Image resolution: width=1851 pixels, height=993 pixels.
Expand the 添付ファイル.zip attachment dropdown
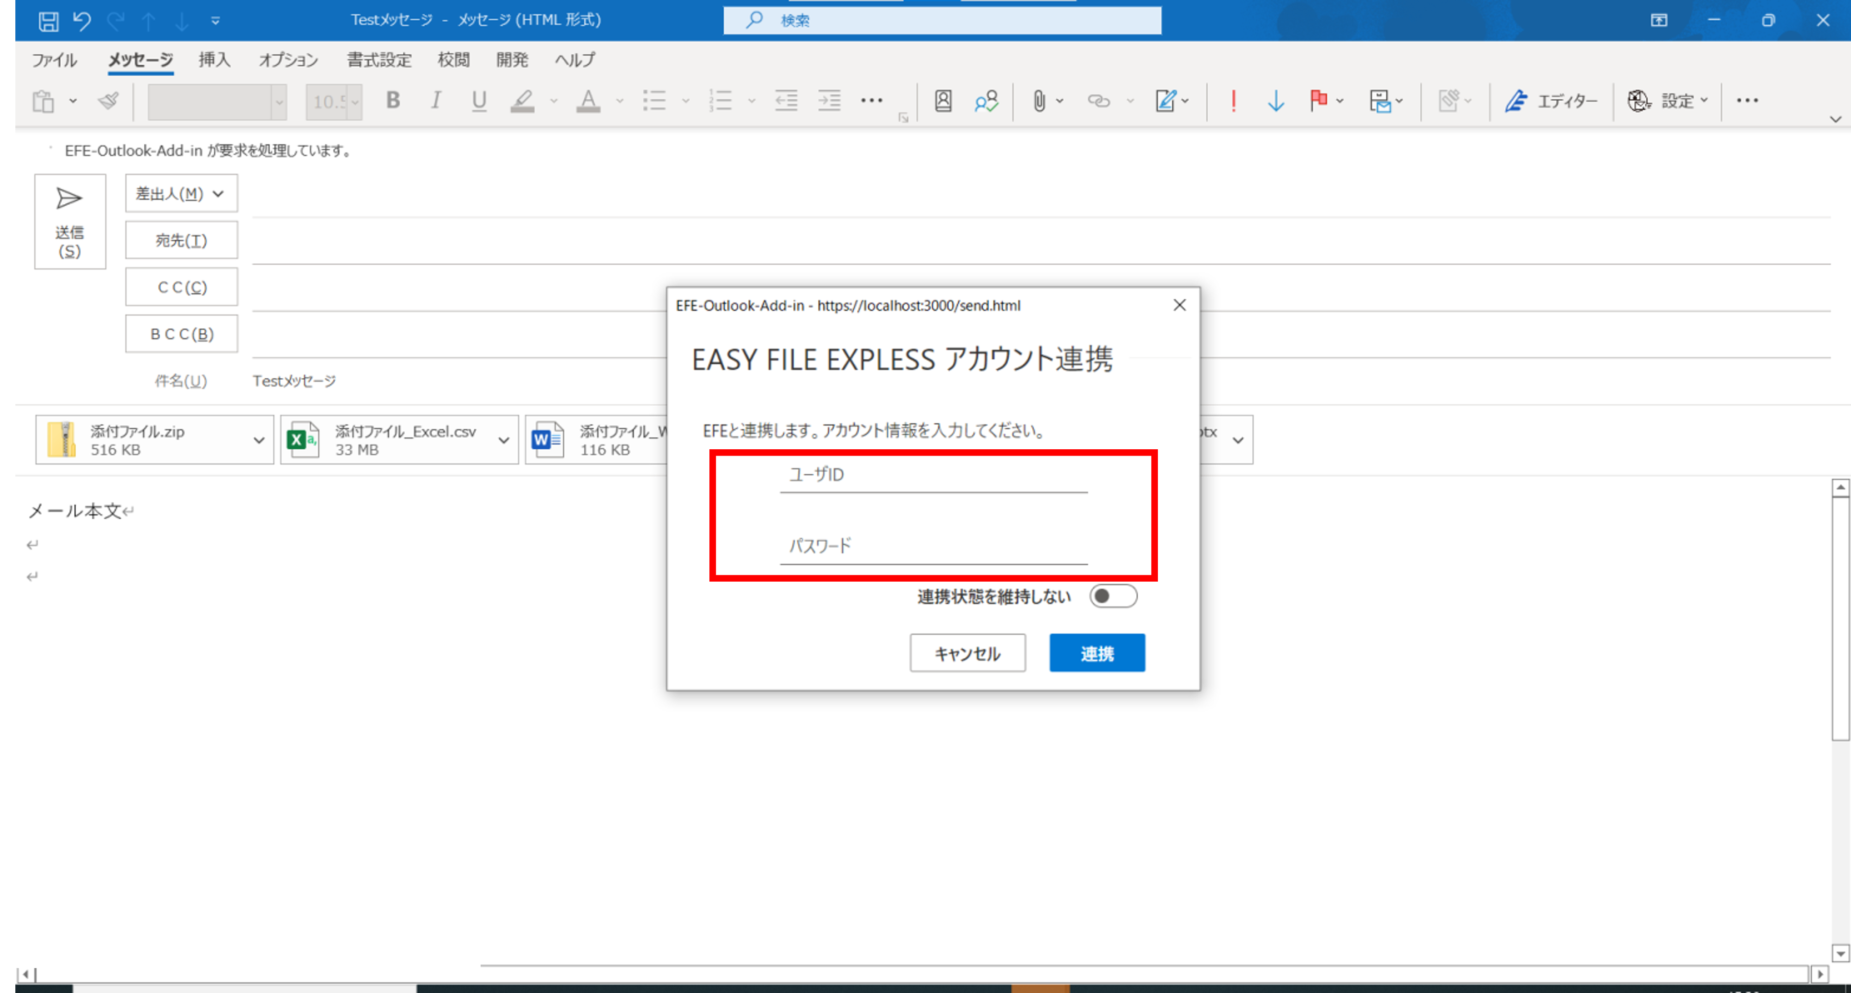[259, 440]
